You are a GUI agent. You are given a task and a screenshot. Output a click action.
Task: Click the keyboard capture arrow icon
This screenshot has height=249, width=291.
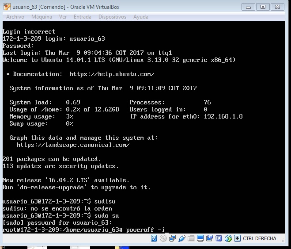(x=237, y=238)
